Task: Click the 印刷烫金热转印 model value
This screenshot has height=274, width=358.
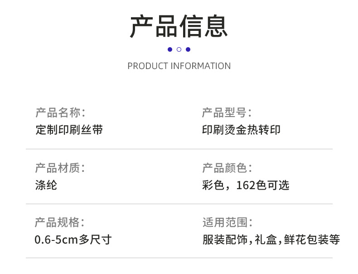Action: [241, 130]
